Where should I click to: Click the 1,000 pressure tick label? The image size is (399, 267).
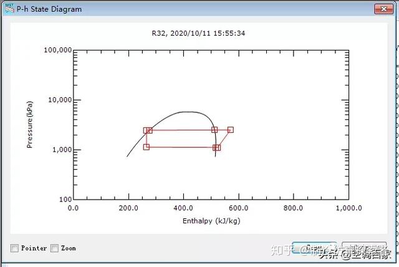(62, 150)
